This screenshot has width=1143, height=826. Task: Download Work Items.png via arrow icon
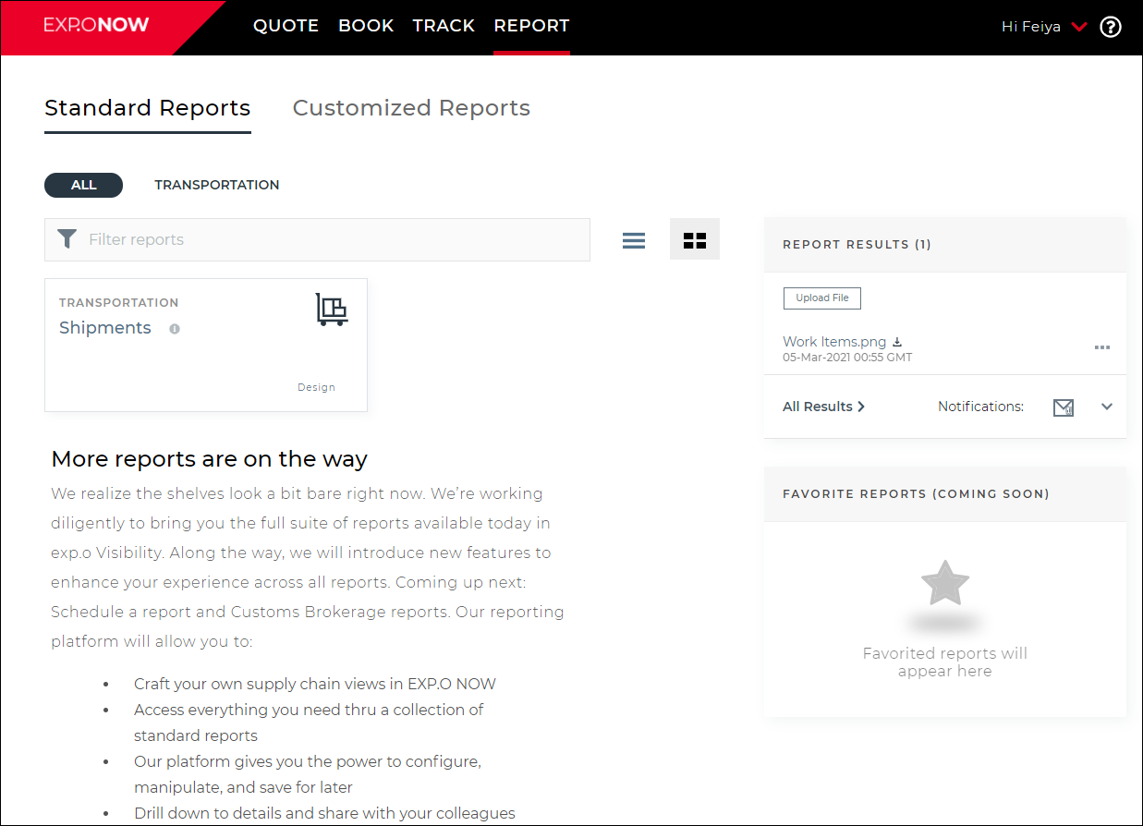[897, 342]
